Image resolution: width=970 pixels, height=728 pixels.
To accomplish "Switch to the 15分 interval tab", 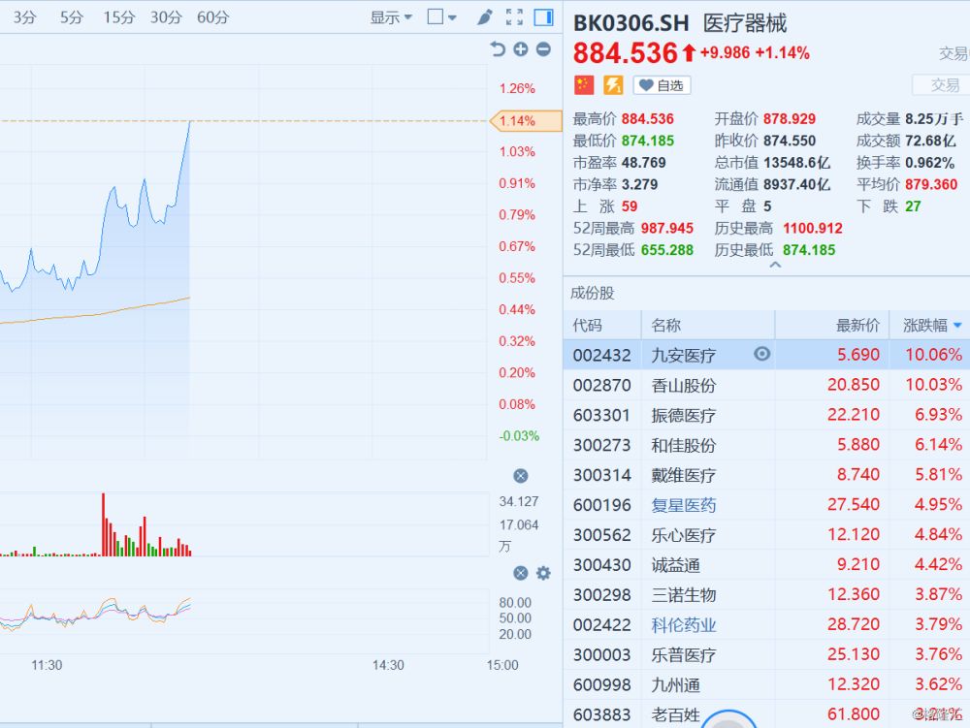I will pos(118,17).
